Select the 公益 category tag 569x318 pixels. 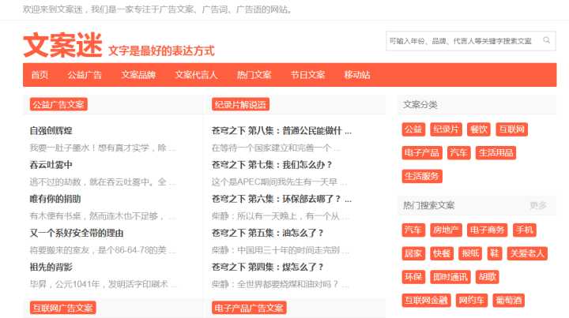pyautogui.click(x=413, y=129)
